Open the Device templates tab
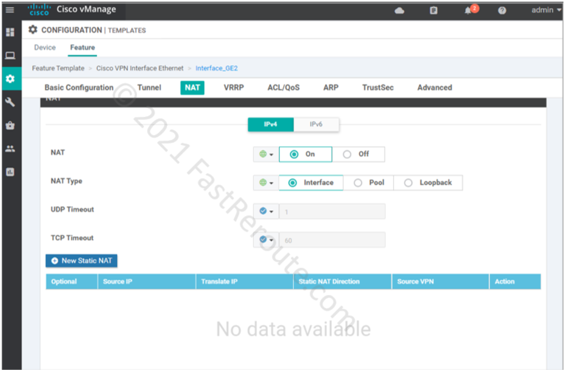Screen dimensions: 564x371 (44, 48)
